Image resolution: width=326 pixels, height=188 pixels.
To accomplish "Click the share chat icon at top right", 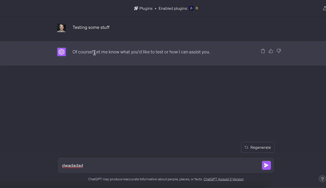I will pyautogui.click(x=324, y=8).
